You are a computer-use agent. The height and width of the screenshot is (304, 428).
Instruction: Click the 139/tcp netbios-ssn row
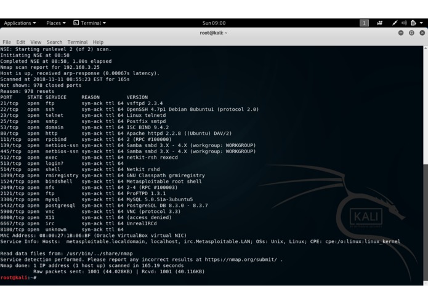click(128, 145)
